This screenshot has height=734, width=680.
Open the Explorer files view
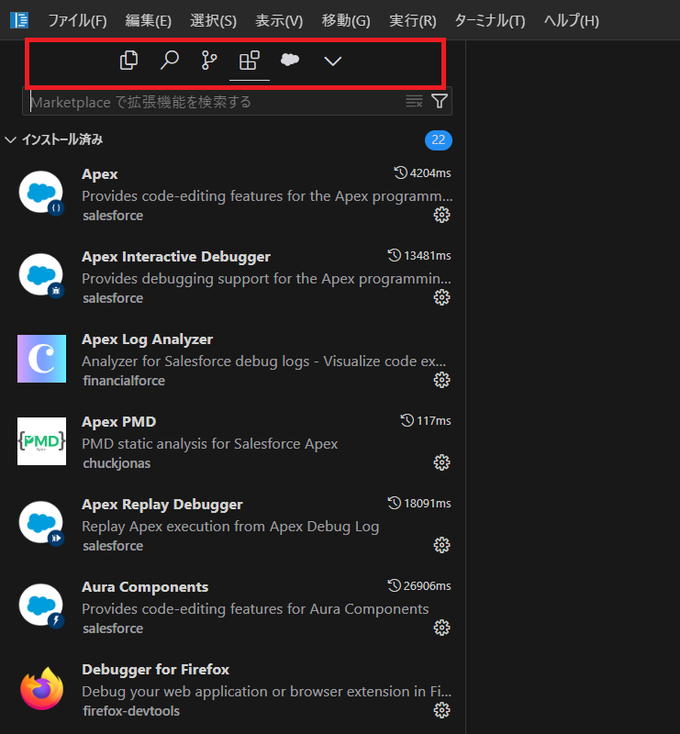click(x=128, y=61)
